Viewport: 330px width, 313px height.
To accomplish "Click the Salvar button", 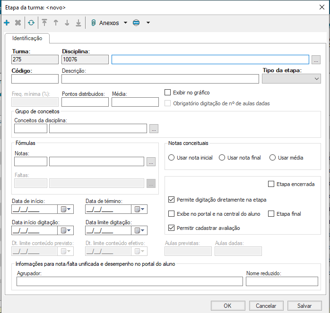I will click(304, 305).
